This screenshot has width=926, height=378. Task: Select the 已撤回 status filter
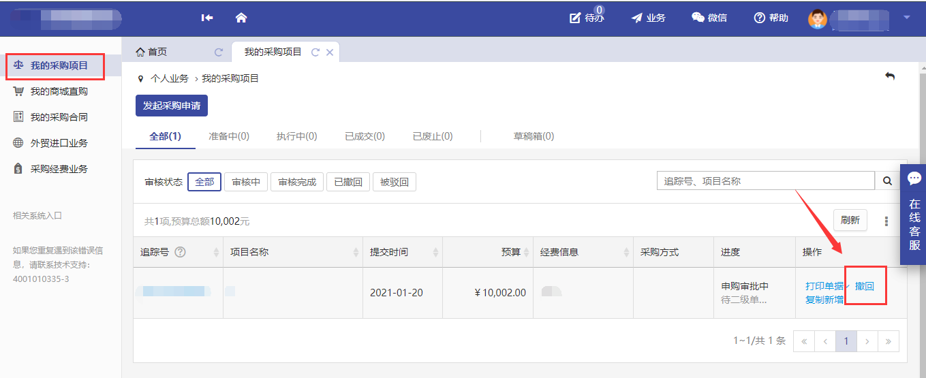tap(348, 183)
